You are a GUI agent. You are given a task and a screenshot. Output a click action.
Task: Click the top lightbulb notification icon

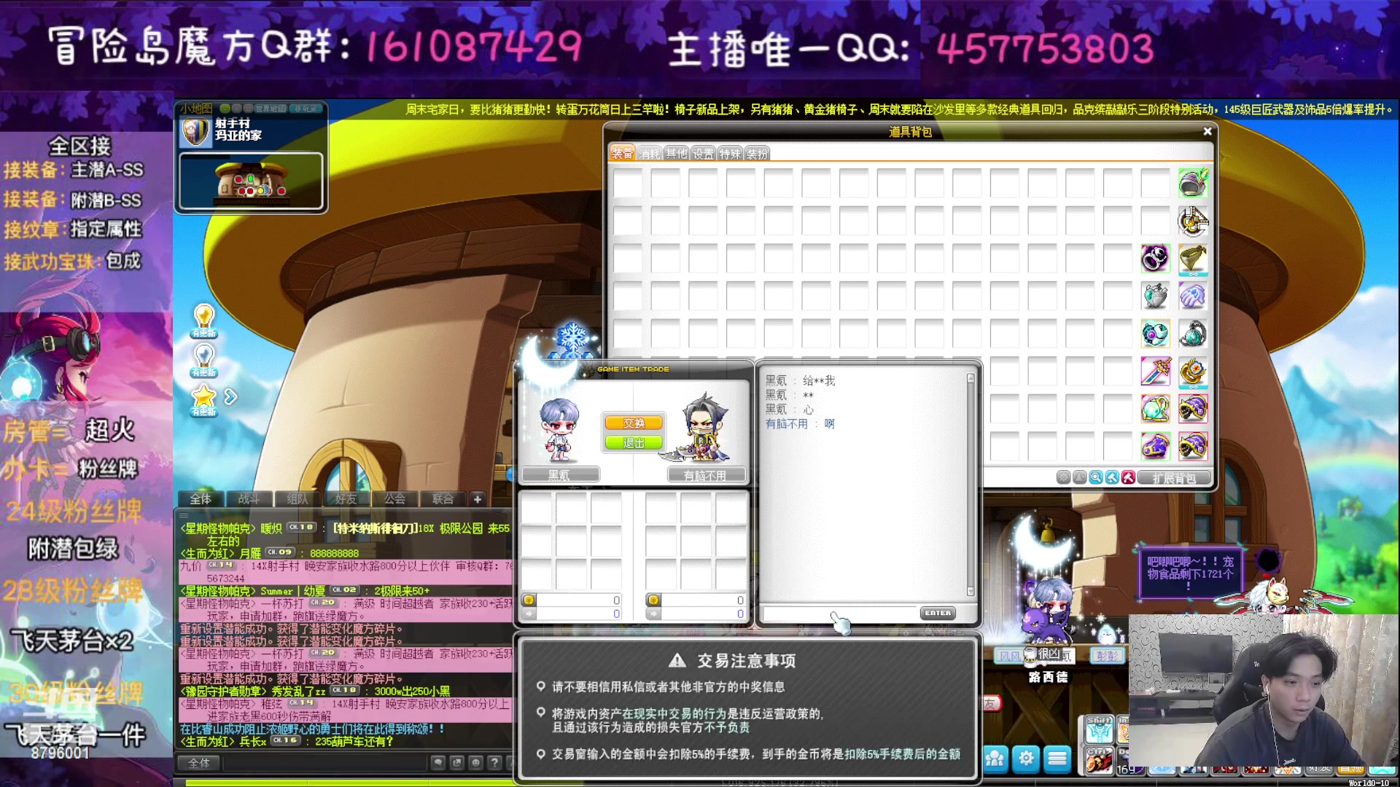point(203,321)
